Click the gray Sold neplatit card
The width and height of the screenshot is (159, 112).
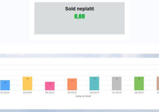point(79,18)
